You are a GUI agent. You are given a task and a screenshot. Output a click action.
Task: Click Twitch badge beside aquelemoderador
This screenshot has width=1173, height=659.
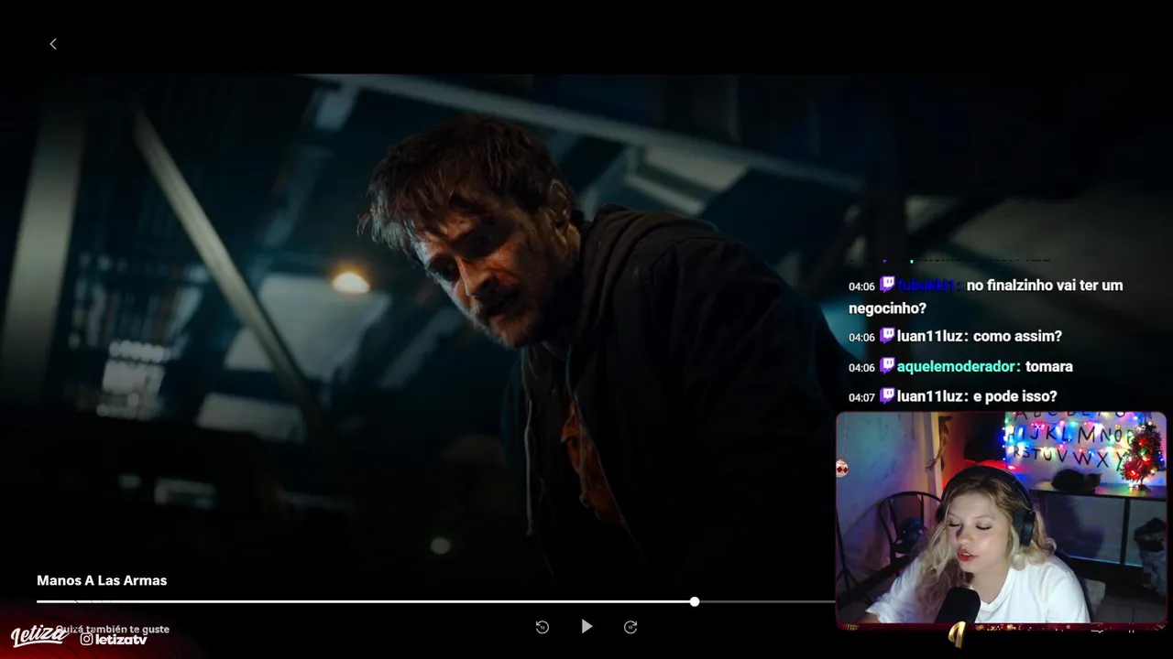887,365
